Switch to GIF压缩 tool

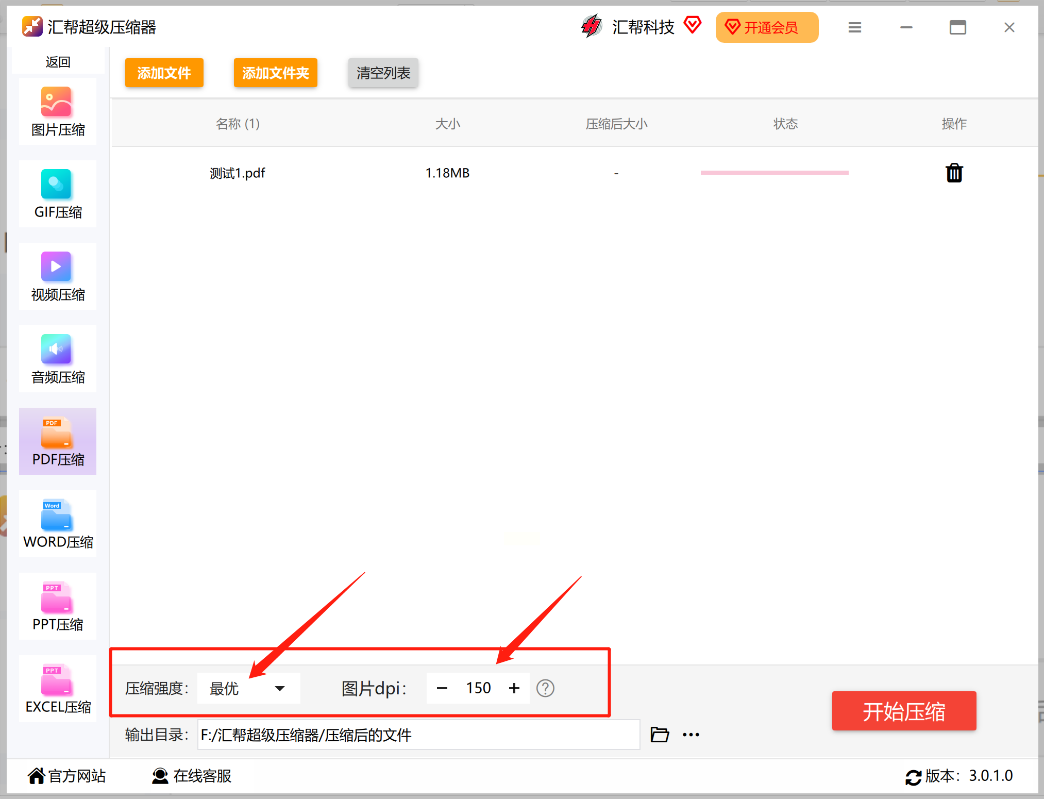pos(58,194)
